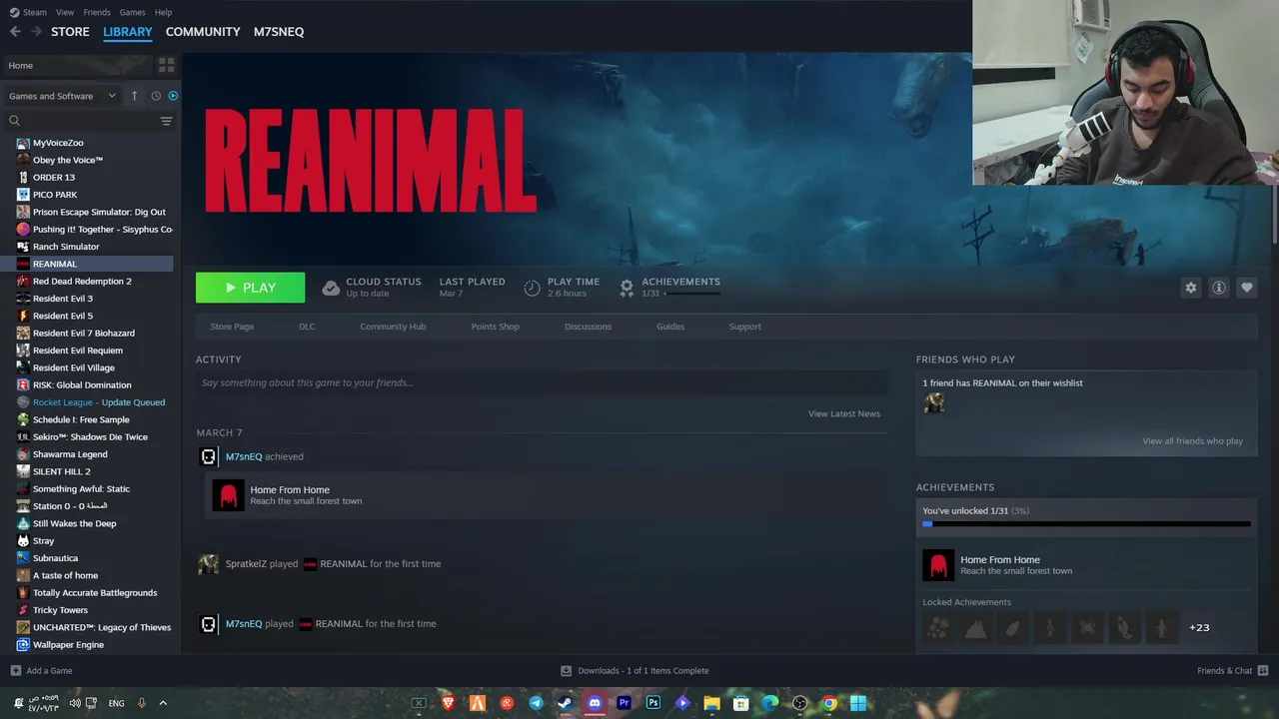Click the +23 locked achievements count
Screen dimensions: 1279x719
[x=1199, y=627]
